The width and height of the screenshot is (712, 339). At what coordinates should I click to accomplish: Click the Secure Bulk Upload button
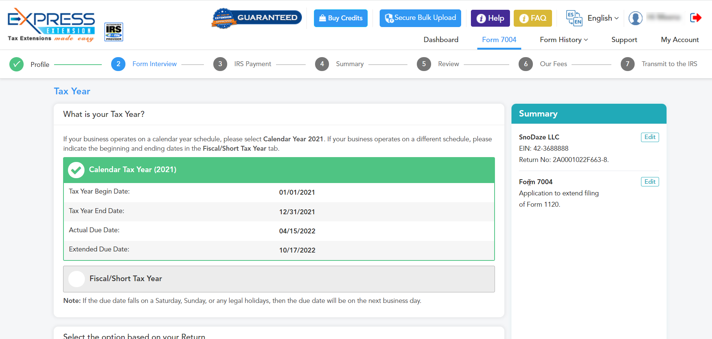(x=420, y=18)
